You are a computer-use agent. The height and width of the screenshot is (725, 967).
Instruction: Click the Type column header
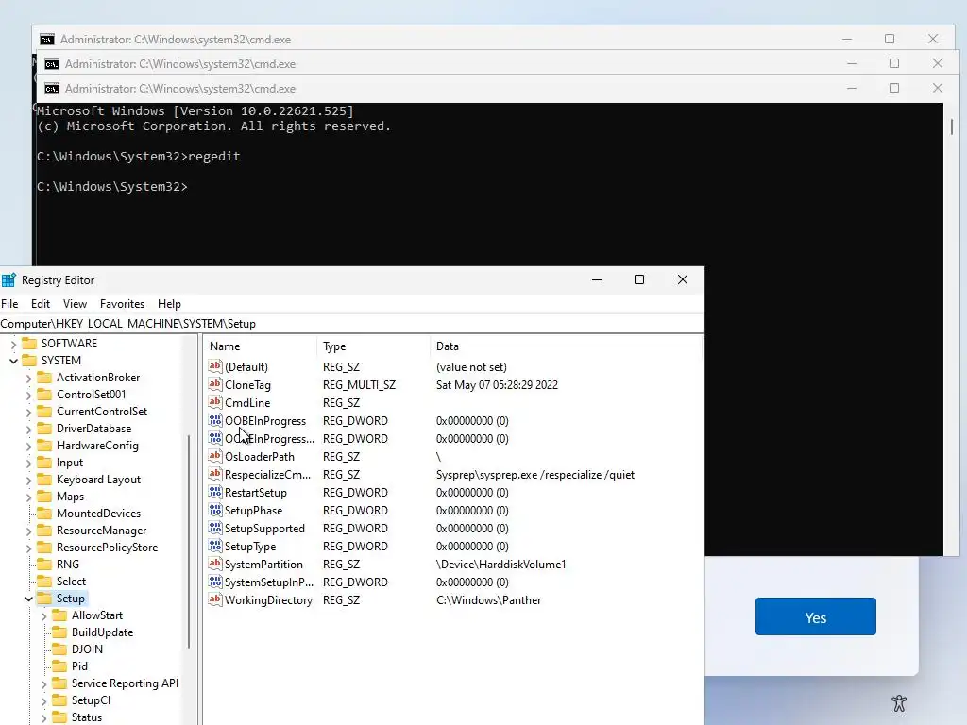click(x=373, y=346)
